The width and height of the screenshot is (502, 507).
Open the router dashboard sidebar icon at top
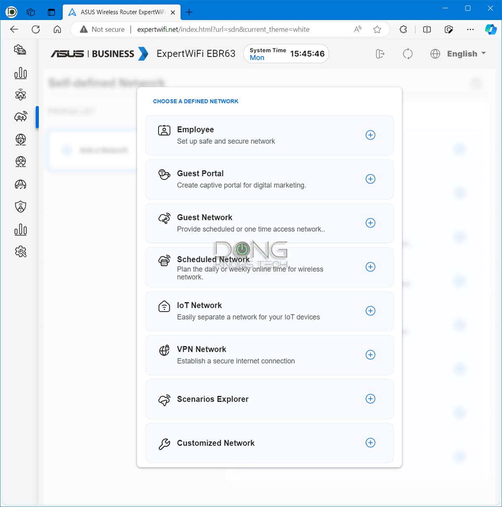pos(20,50)
